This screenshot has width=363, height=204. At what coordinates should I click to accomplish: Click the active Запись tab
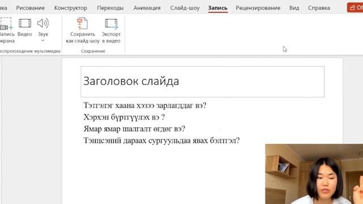click(x=218, y=8)
